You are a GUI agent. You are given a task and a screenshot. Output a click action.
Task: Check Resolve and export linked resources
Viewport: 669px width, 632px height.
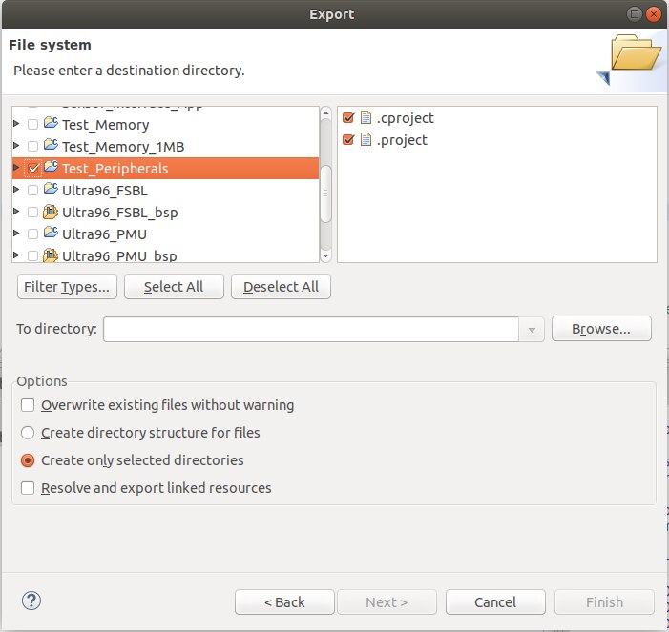[28, 488]
